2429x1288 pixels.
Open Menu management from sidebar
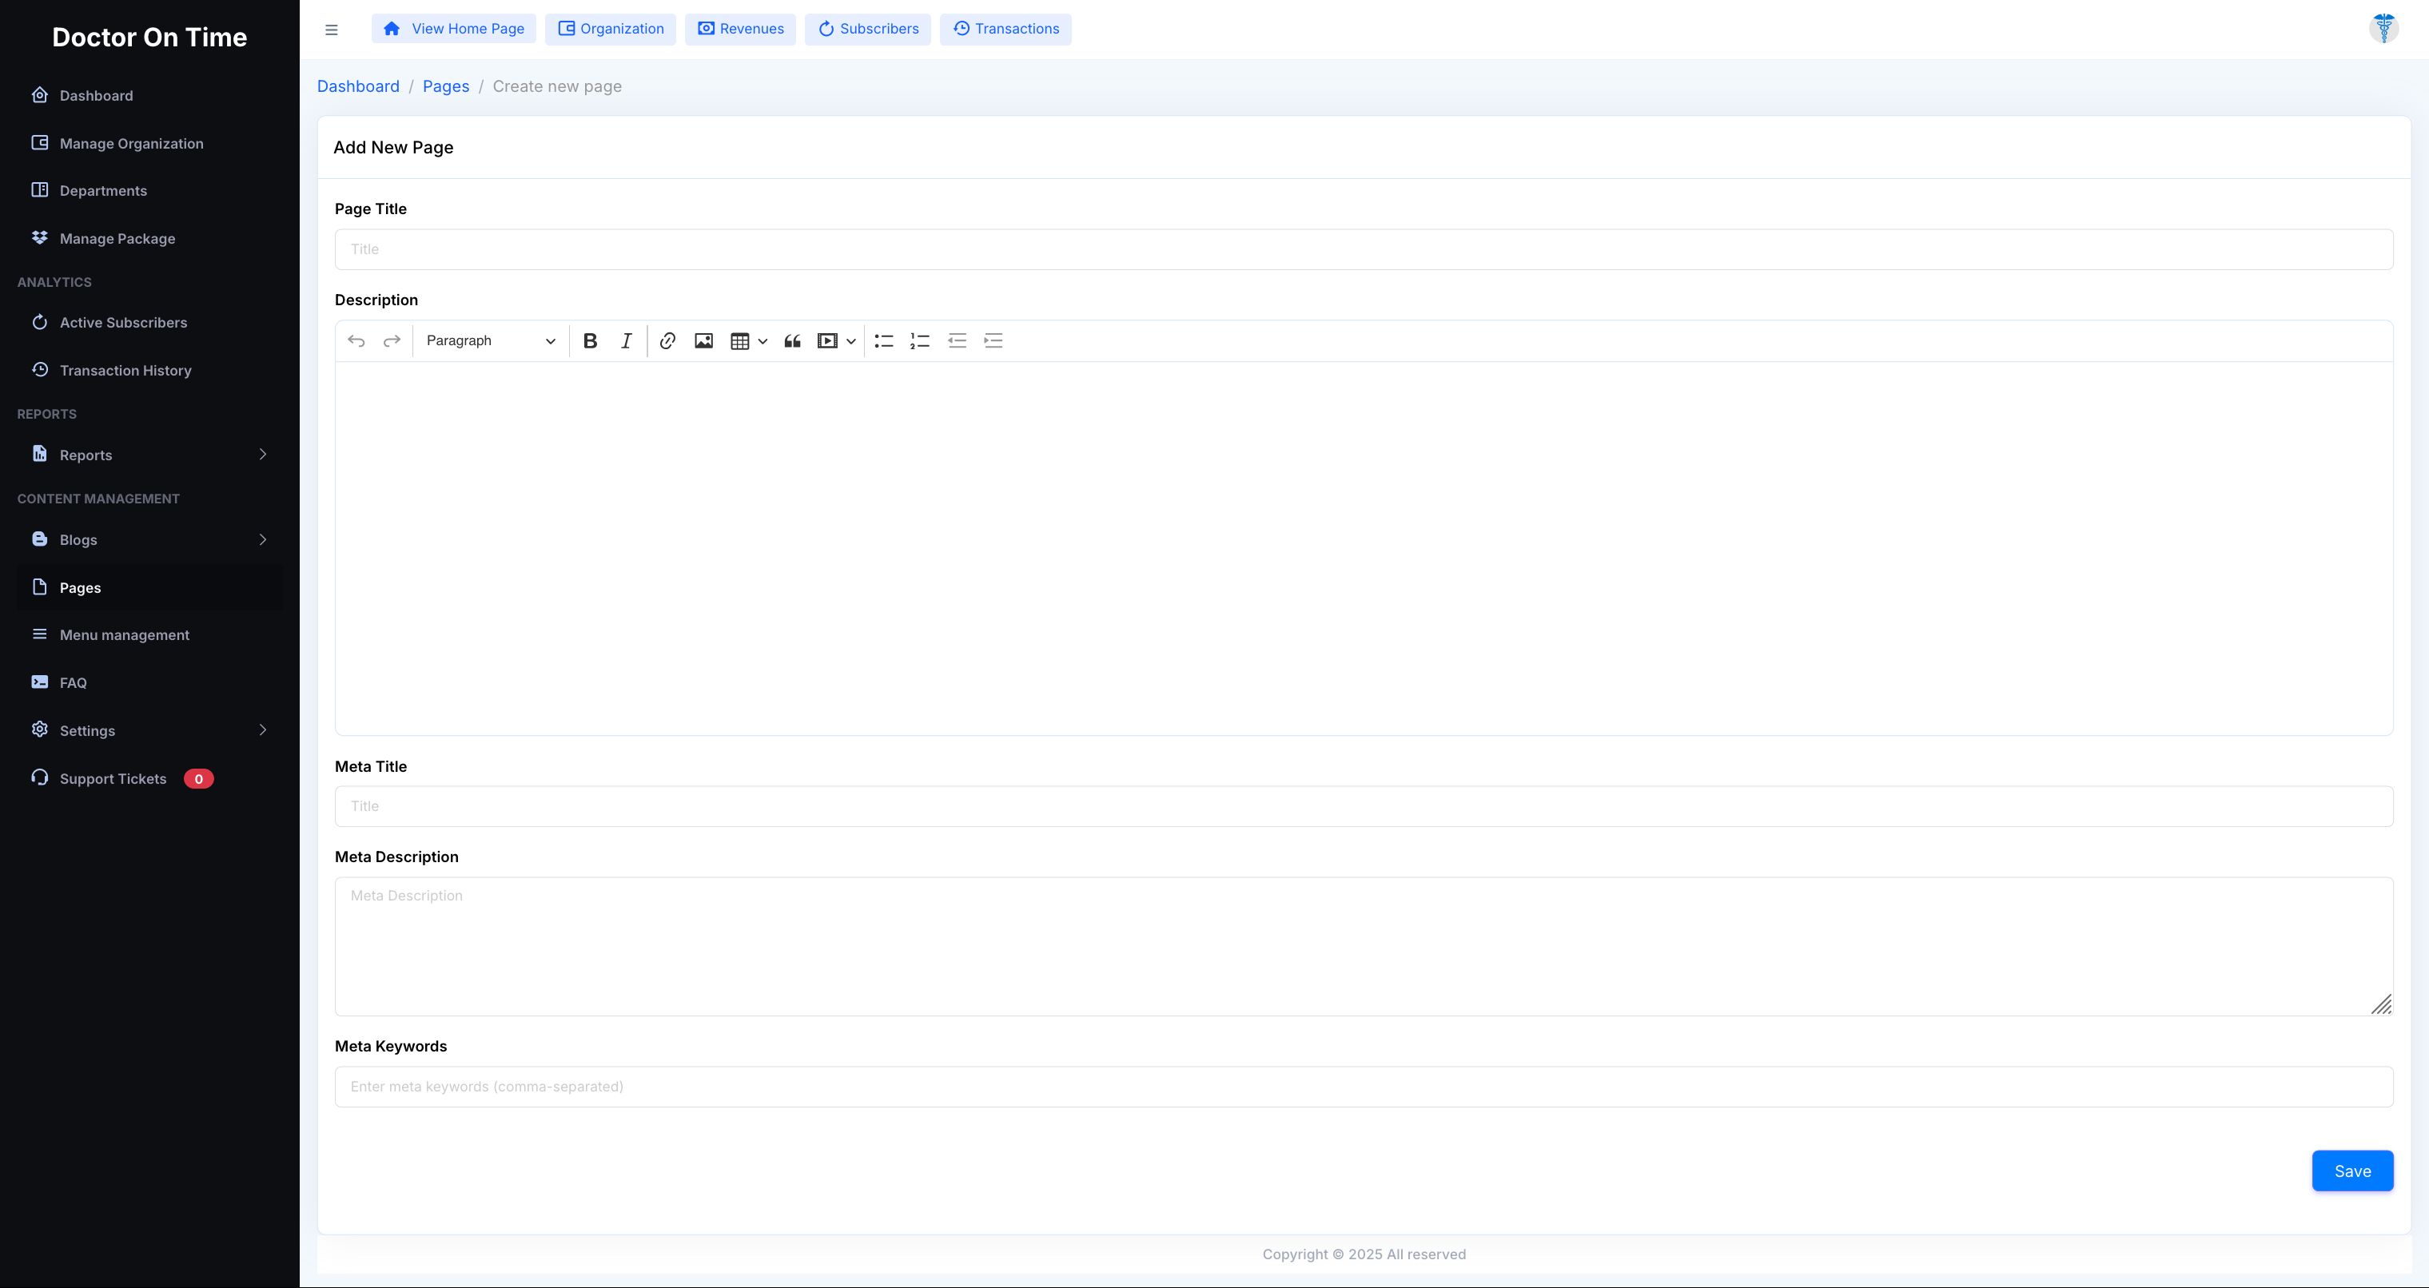tap(125, 634)
